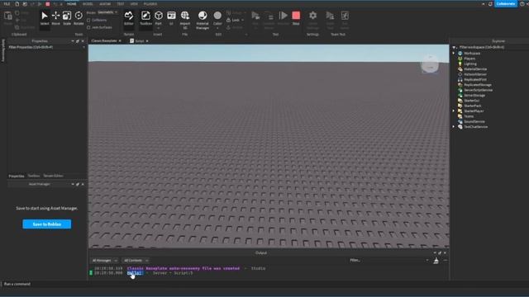Screen dimensions: 529x297
Task: Stop the running playtest
Action: pyautogui.click(x=296, y=18)
